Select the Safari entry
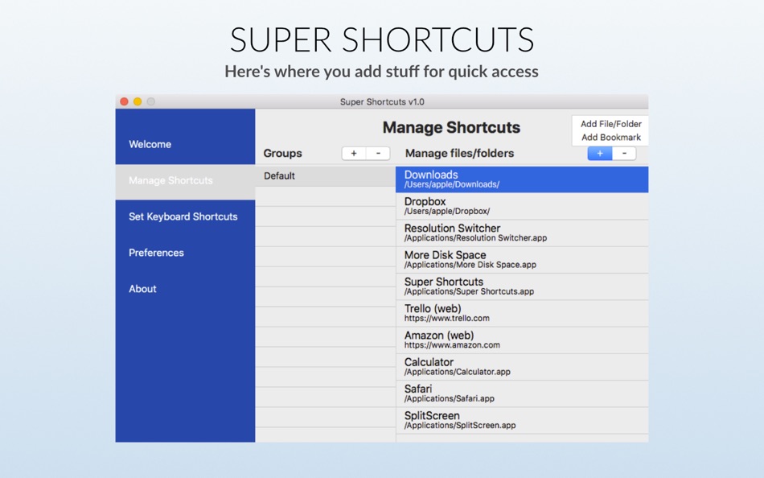This screenshot has width=764, height=478. (x=522, y=394)
